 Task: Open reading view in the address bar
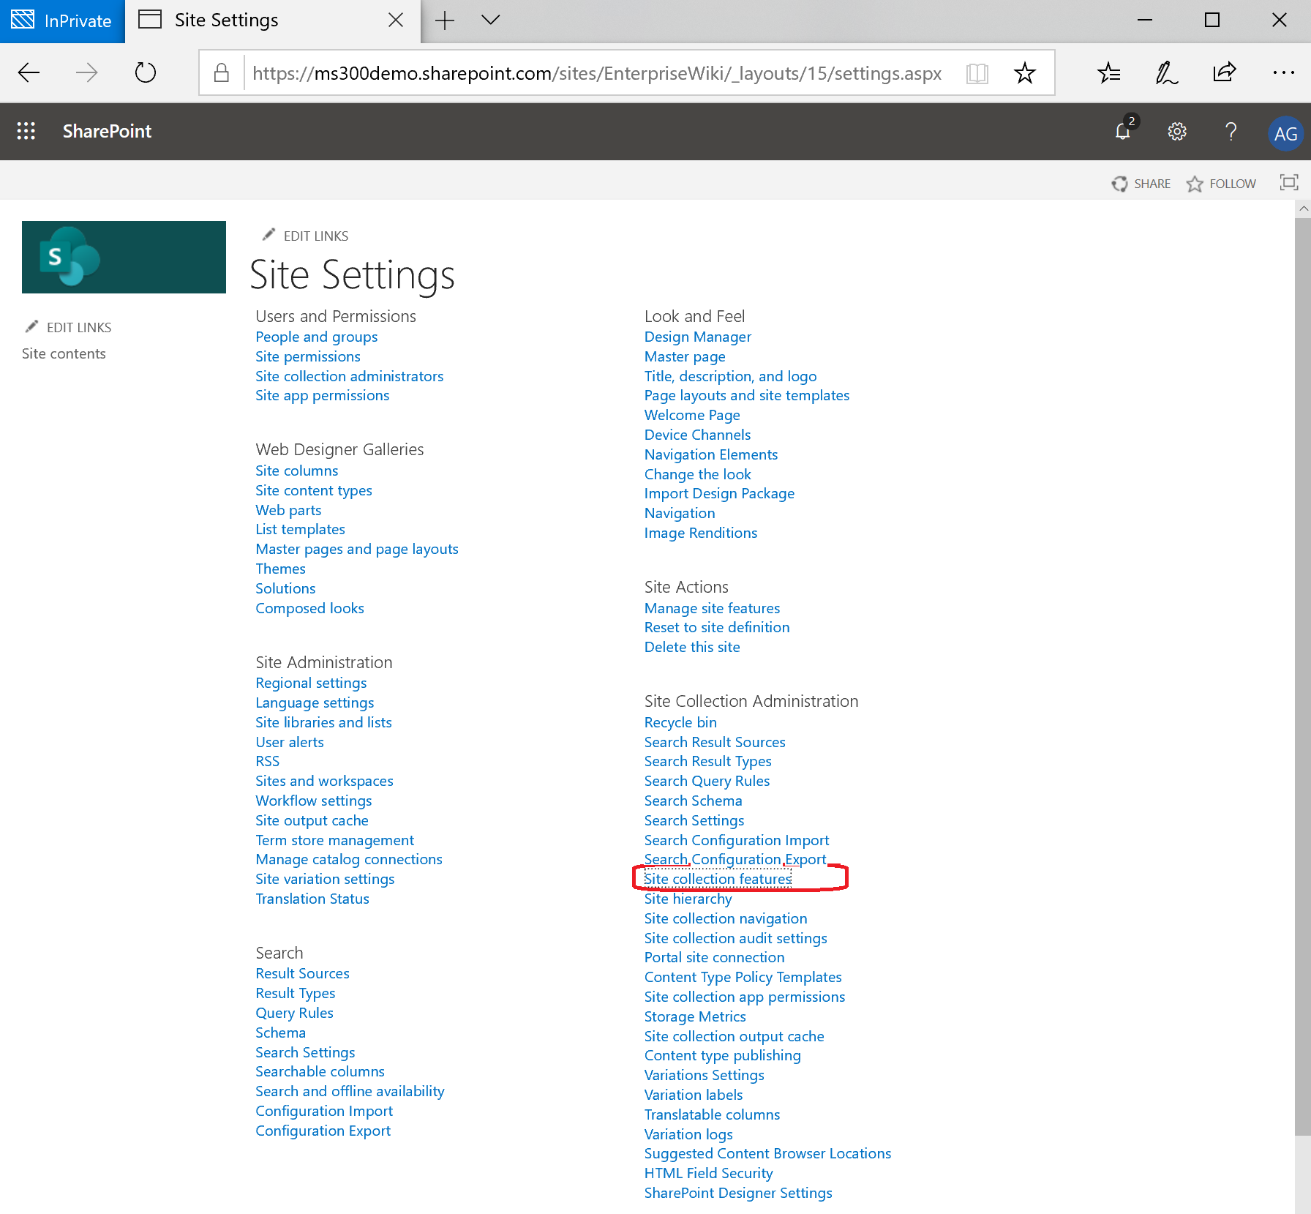(x=977, y=72)
